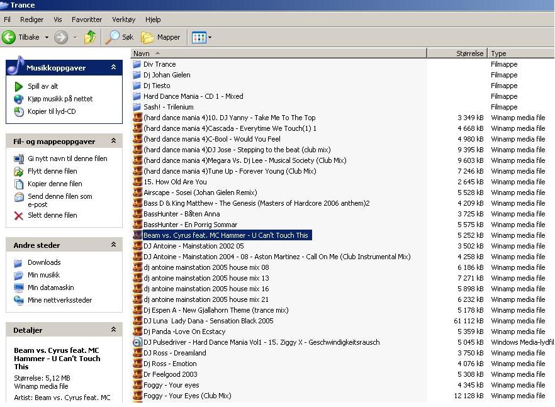Screen dimensions: 555x407
Task: Open the forward history dropdown arrow
Action: [x=75, y=37]
